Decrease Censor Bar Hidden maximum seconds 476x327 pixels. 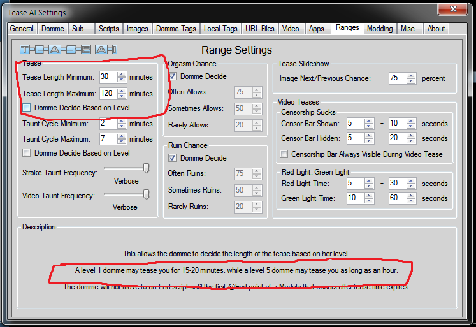coord(411,141)
